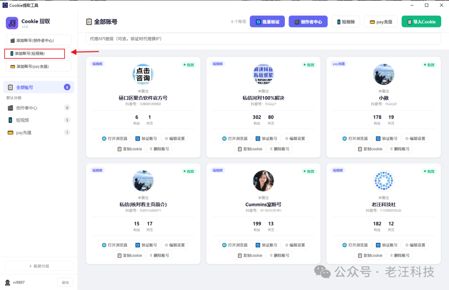This screenshot has height=290, width=449.
Task: Click the phone icon beside 短视频 group
Action: tap(10, 120)
